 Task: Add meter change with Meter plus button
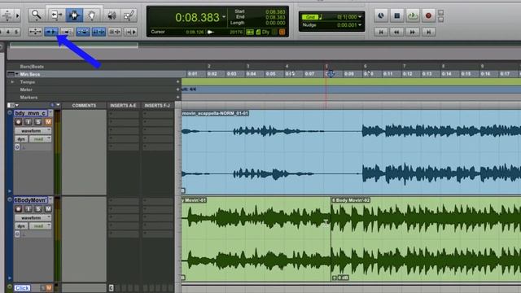(x=177, y=90)
